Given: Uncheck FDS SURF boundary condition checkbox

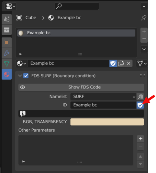Looking at the screenshot, I should point(26,76).
